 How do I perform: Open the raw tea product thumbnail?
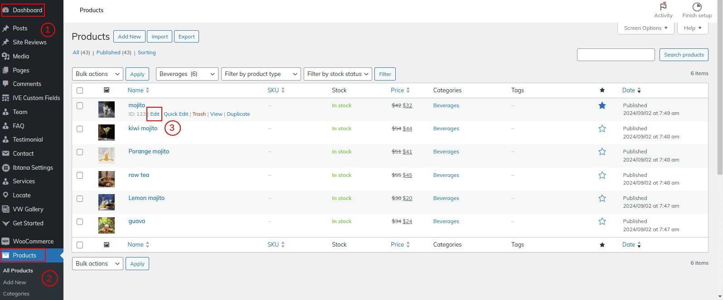point(107,179)
